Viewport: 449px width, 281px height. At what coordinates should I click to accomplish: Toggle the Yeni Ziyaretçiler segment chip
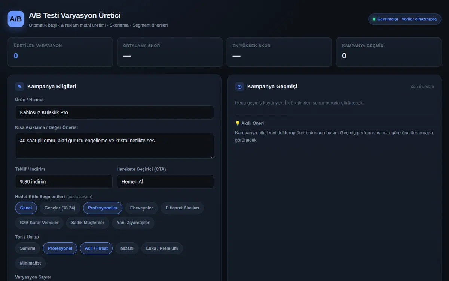click(133, 223)
